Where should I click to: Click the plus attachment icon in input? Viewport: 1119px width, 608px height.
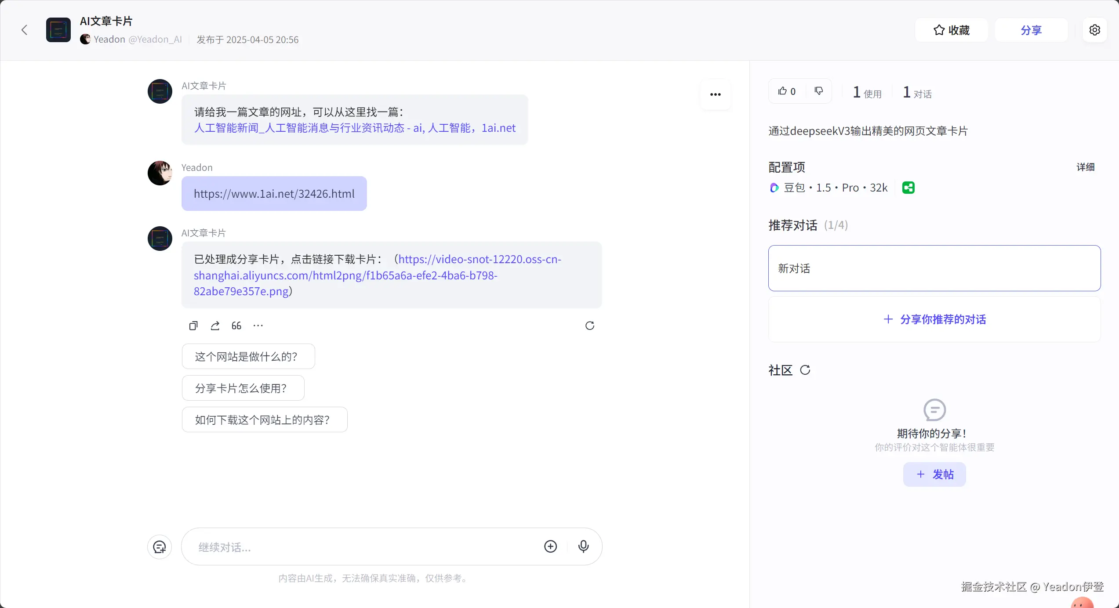pos(550,546)
